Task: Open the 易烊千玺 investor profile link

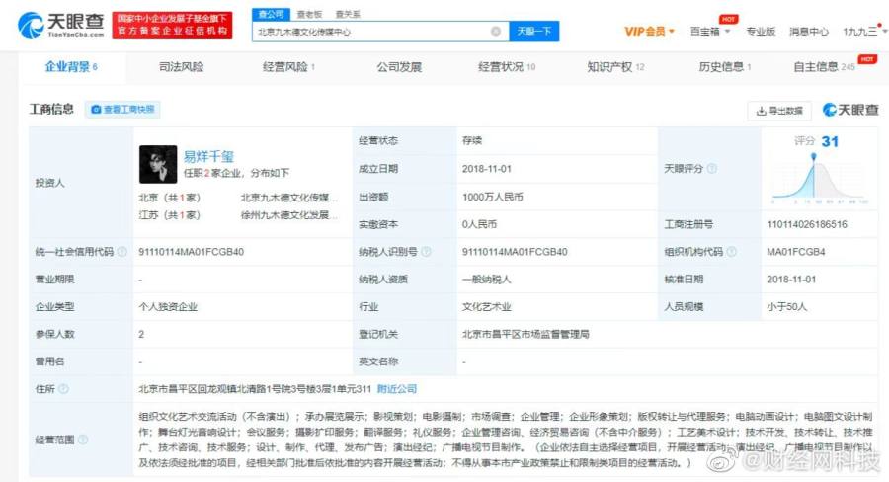Action: (208, 156)
